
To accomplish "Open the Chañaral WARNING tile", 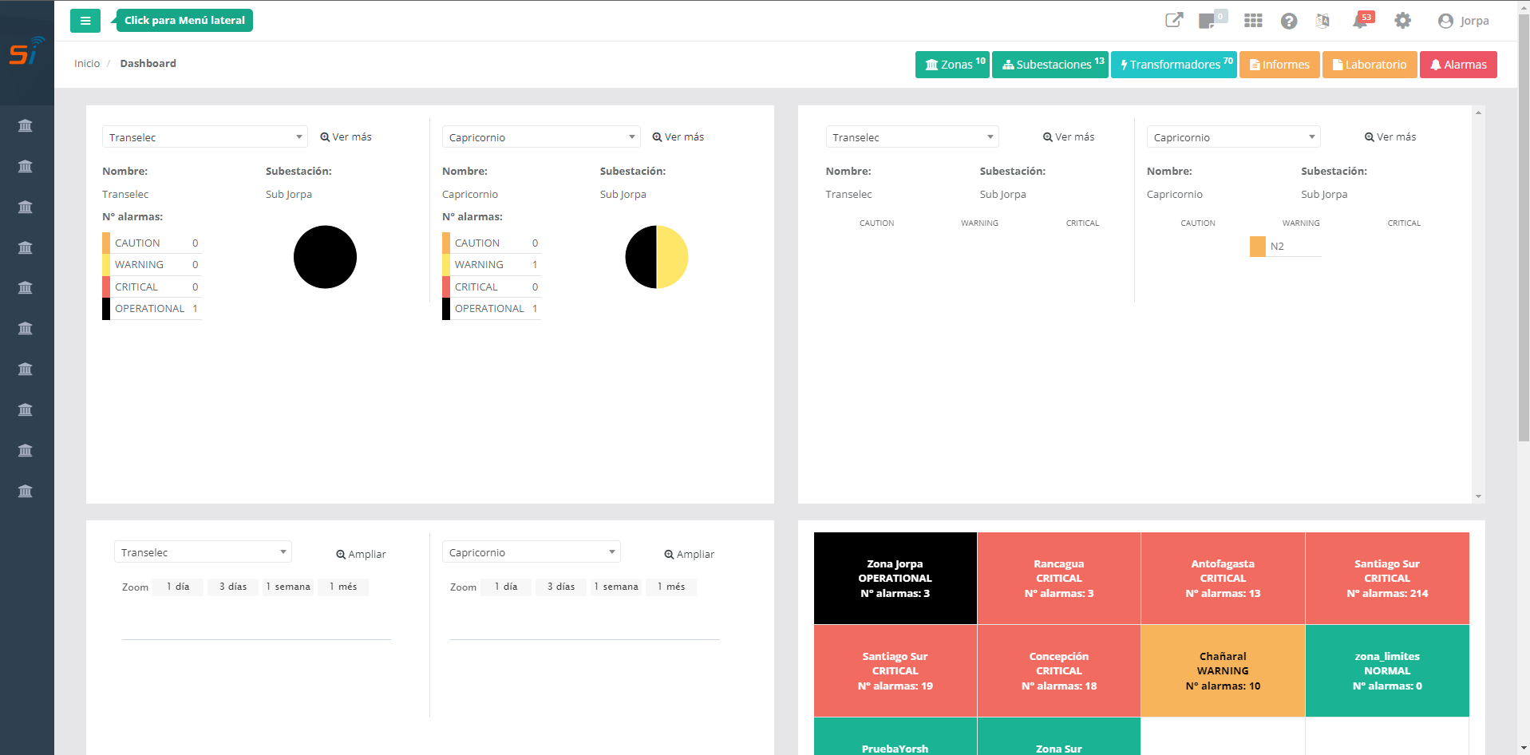I will tap(1223, 671).
